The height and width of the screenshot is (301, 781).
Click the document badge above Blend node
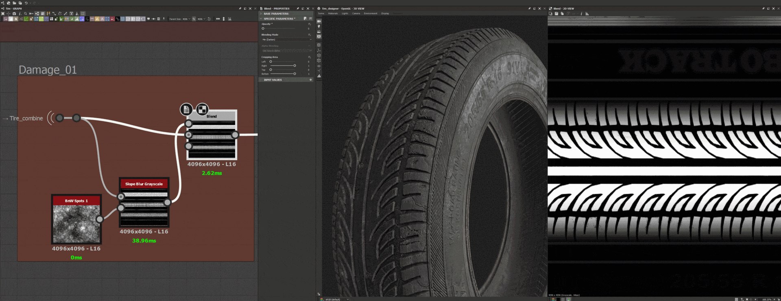[x=186, y=109]
